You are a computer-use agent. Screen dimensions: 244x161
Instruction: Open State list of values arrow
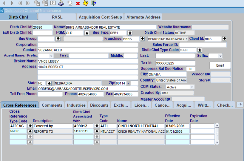49,83
